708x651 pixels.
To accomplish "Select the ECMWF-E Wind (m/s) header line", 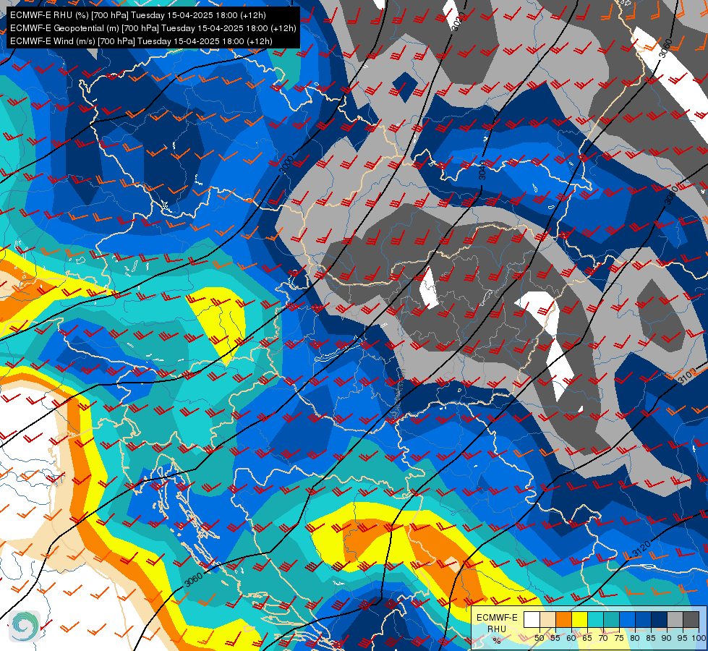I will (141, 41).
